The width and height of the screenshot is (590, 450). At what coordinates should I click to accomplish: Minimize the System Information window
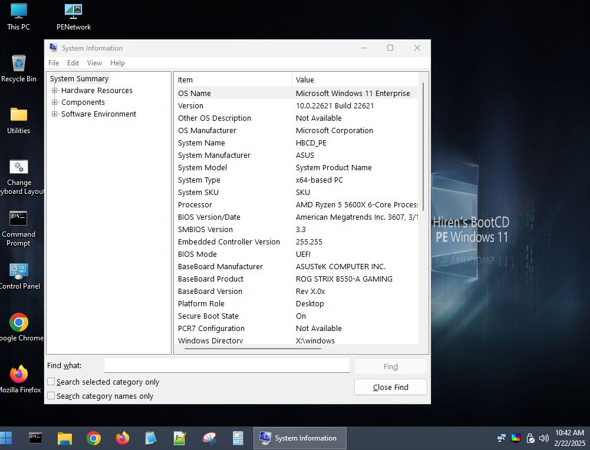point(364,48)
